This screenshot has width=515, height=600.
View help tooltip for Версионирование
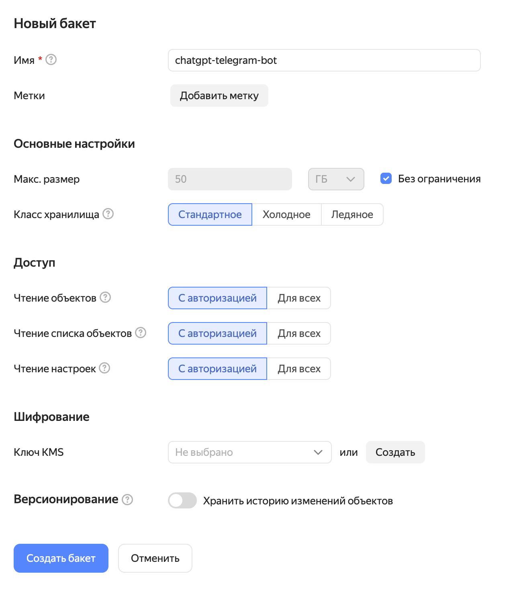127,500
